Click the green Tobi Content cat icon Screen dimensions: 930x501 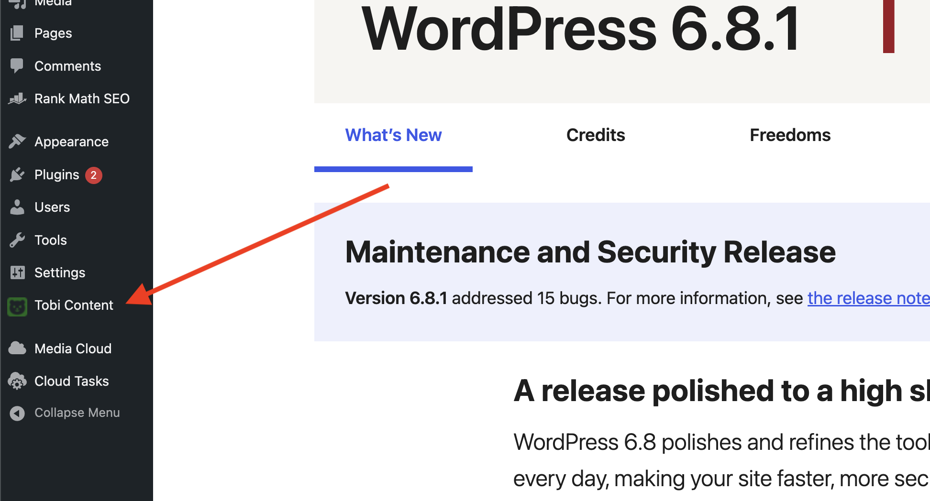click(17, 306)
